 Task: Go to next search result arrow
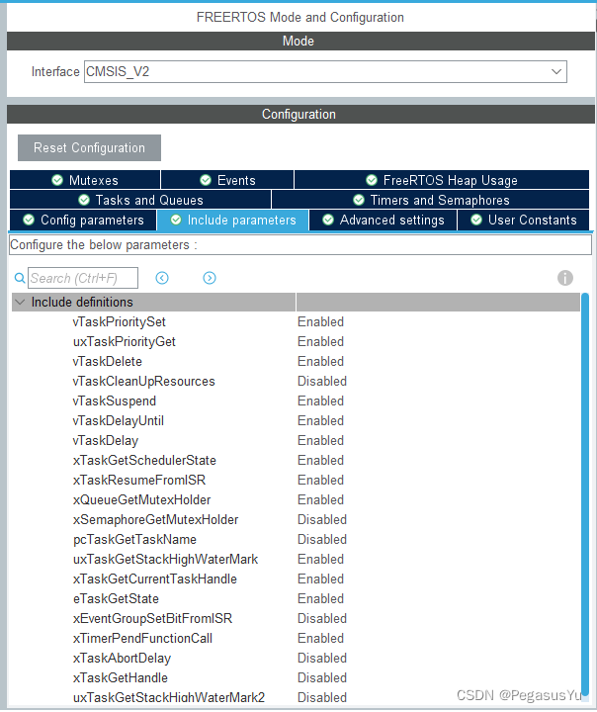pyautogui.click(x=210, y=278)
